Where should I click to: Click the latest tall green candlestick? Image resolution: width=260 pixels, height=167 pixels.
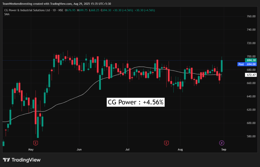pos(222,66)
